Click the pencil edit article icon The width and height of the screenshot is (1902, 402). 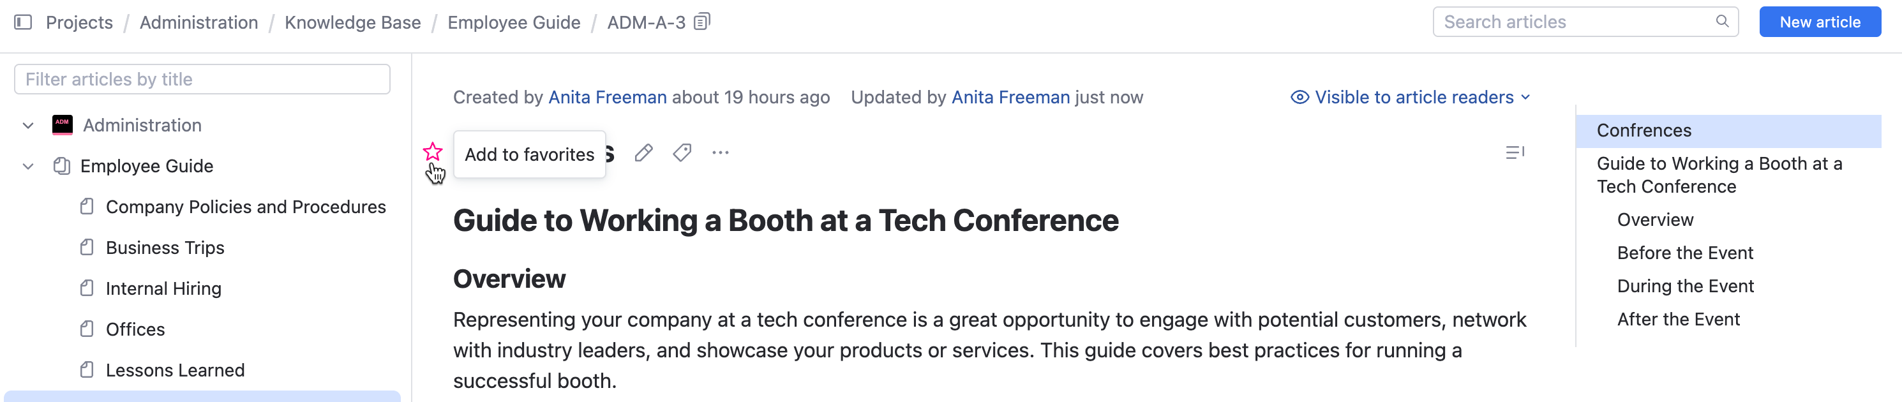pyautogui.click(x=643, y=153)
